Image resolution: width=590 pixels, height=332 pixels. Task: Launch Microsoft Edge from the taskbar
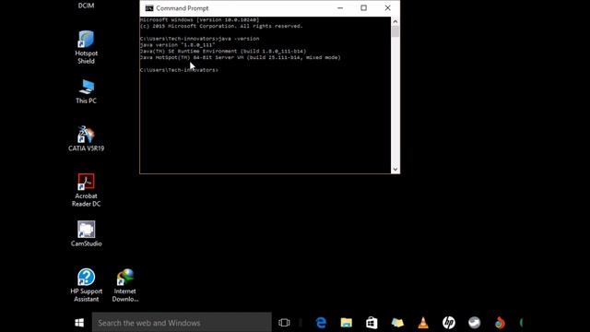click(x=321, y=323)
